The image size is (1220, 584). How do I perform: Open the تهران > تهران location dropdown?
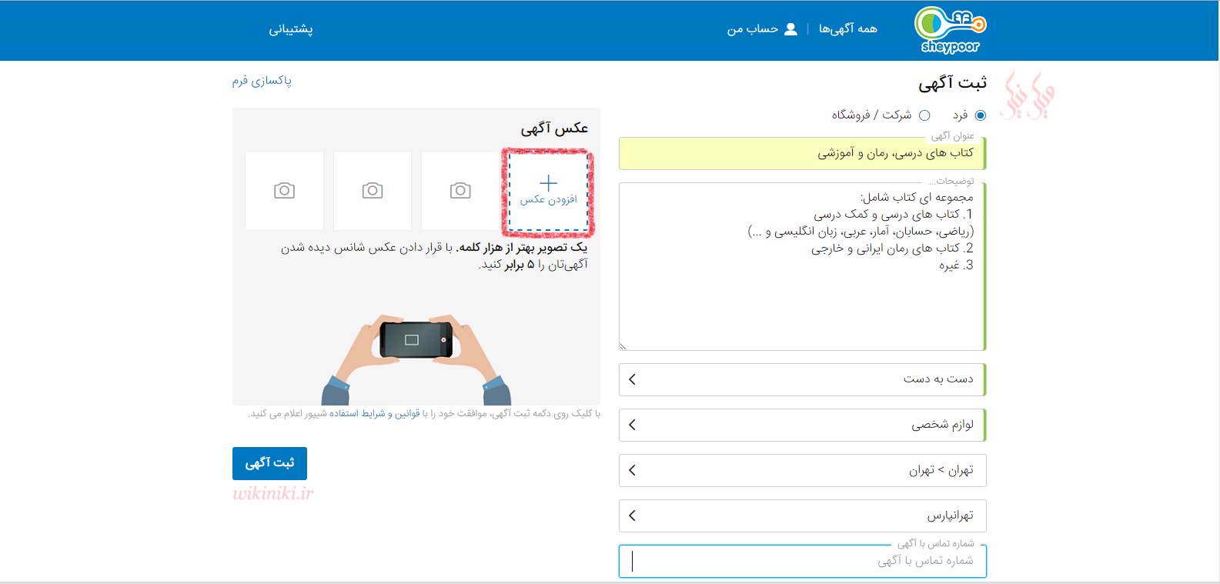point(801,470)
